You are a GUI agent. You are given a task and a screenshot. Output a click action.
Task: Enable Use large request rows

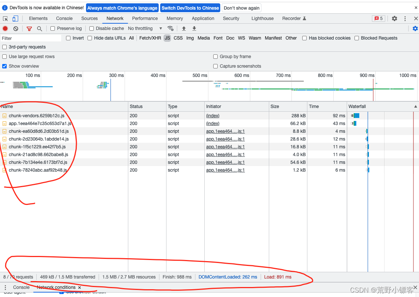click(x=4, y=57)
